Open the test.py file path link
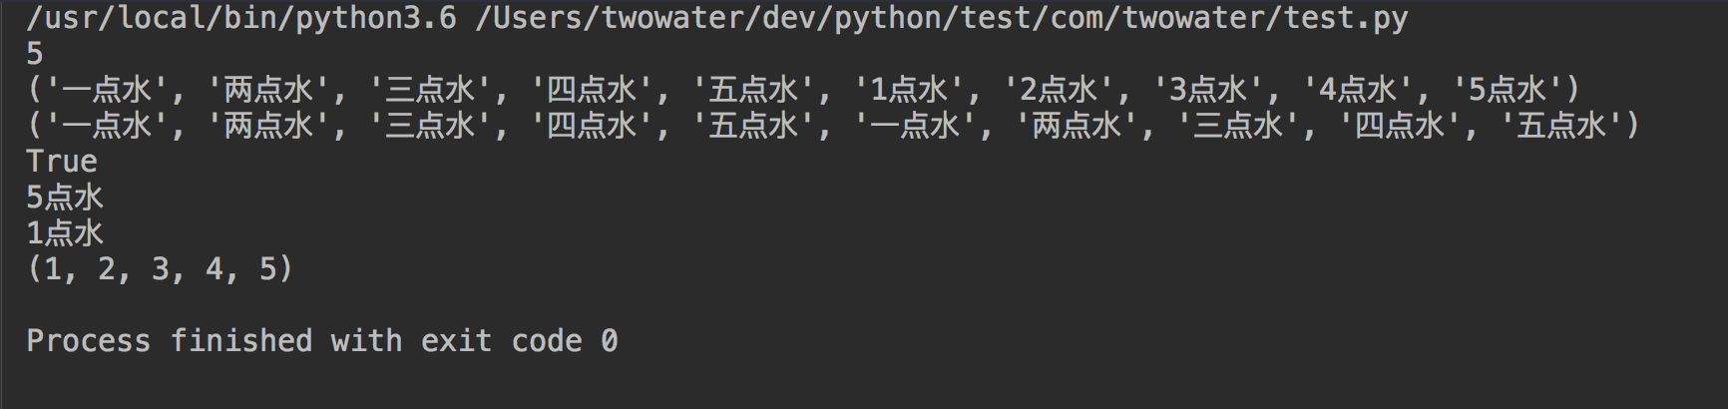Screen dimensions: 1728x409 942,18
